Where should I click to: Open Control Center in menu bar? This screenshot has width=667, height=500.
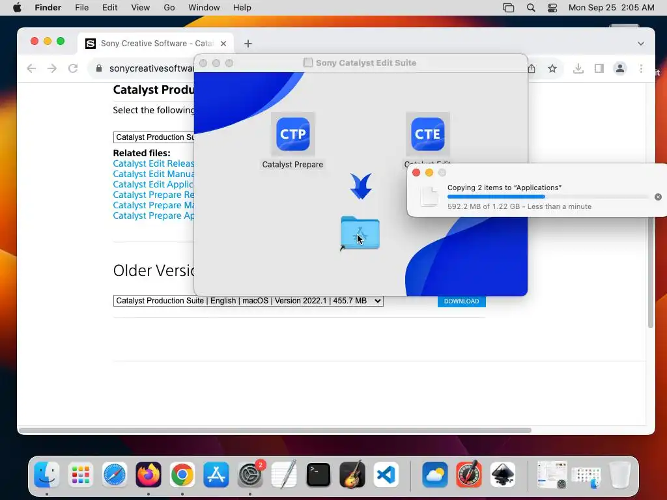552,8
